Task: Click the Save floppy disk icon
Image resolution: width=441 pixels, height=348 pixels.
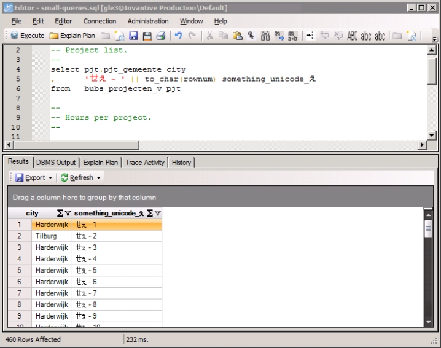Action: tap(133, 36)
